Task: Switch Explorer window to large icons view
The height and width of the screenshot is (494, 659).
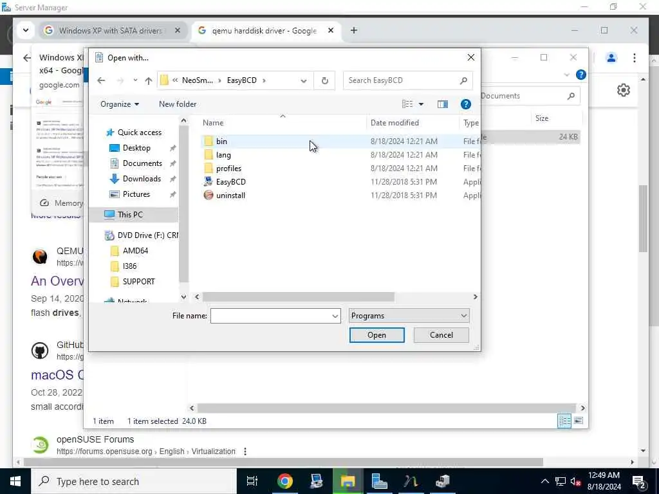Action: coord(579,421)
